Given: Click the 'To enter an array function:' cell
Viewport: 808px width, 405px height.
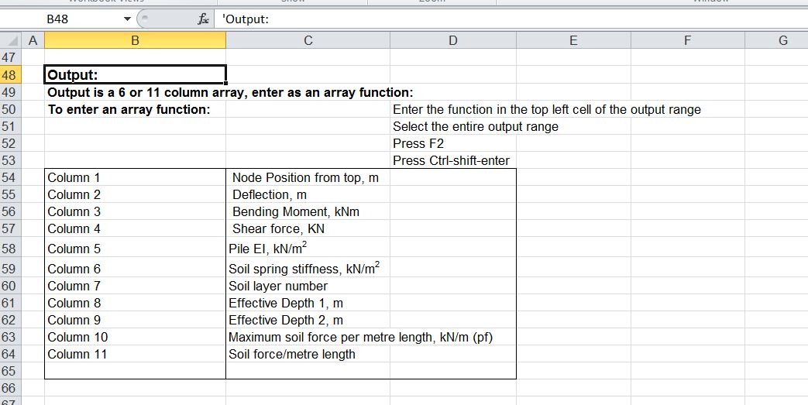Looking at the screenshot, I should [x=135, y=109].
